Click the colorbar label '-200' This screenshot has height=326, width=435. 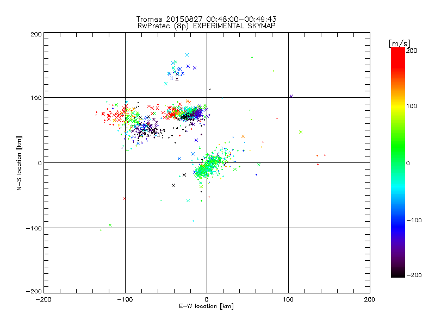[414, 275]
